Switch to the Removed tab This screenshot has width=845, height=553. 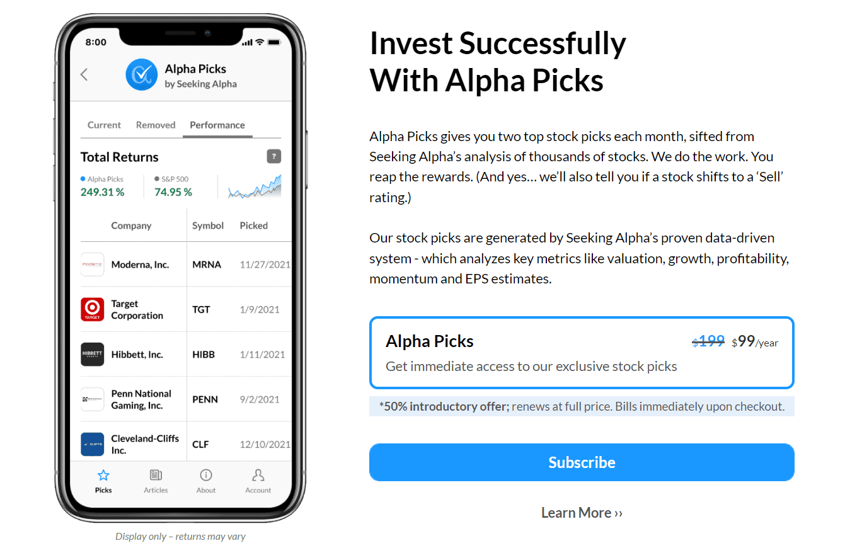point(156,125)
